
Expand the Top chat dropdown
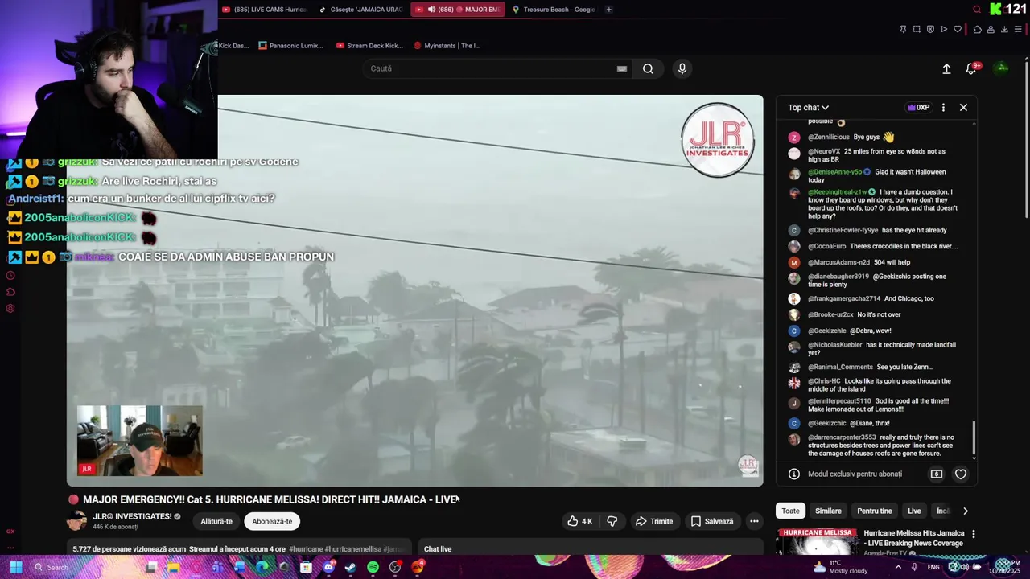pyautogui.click(x=808, y=107)
